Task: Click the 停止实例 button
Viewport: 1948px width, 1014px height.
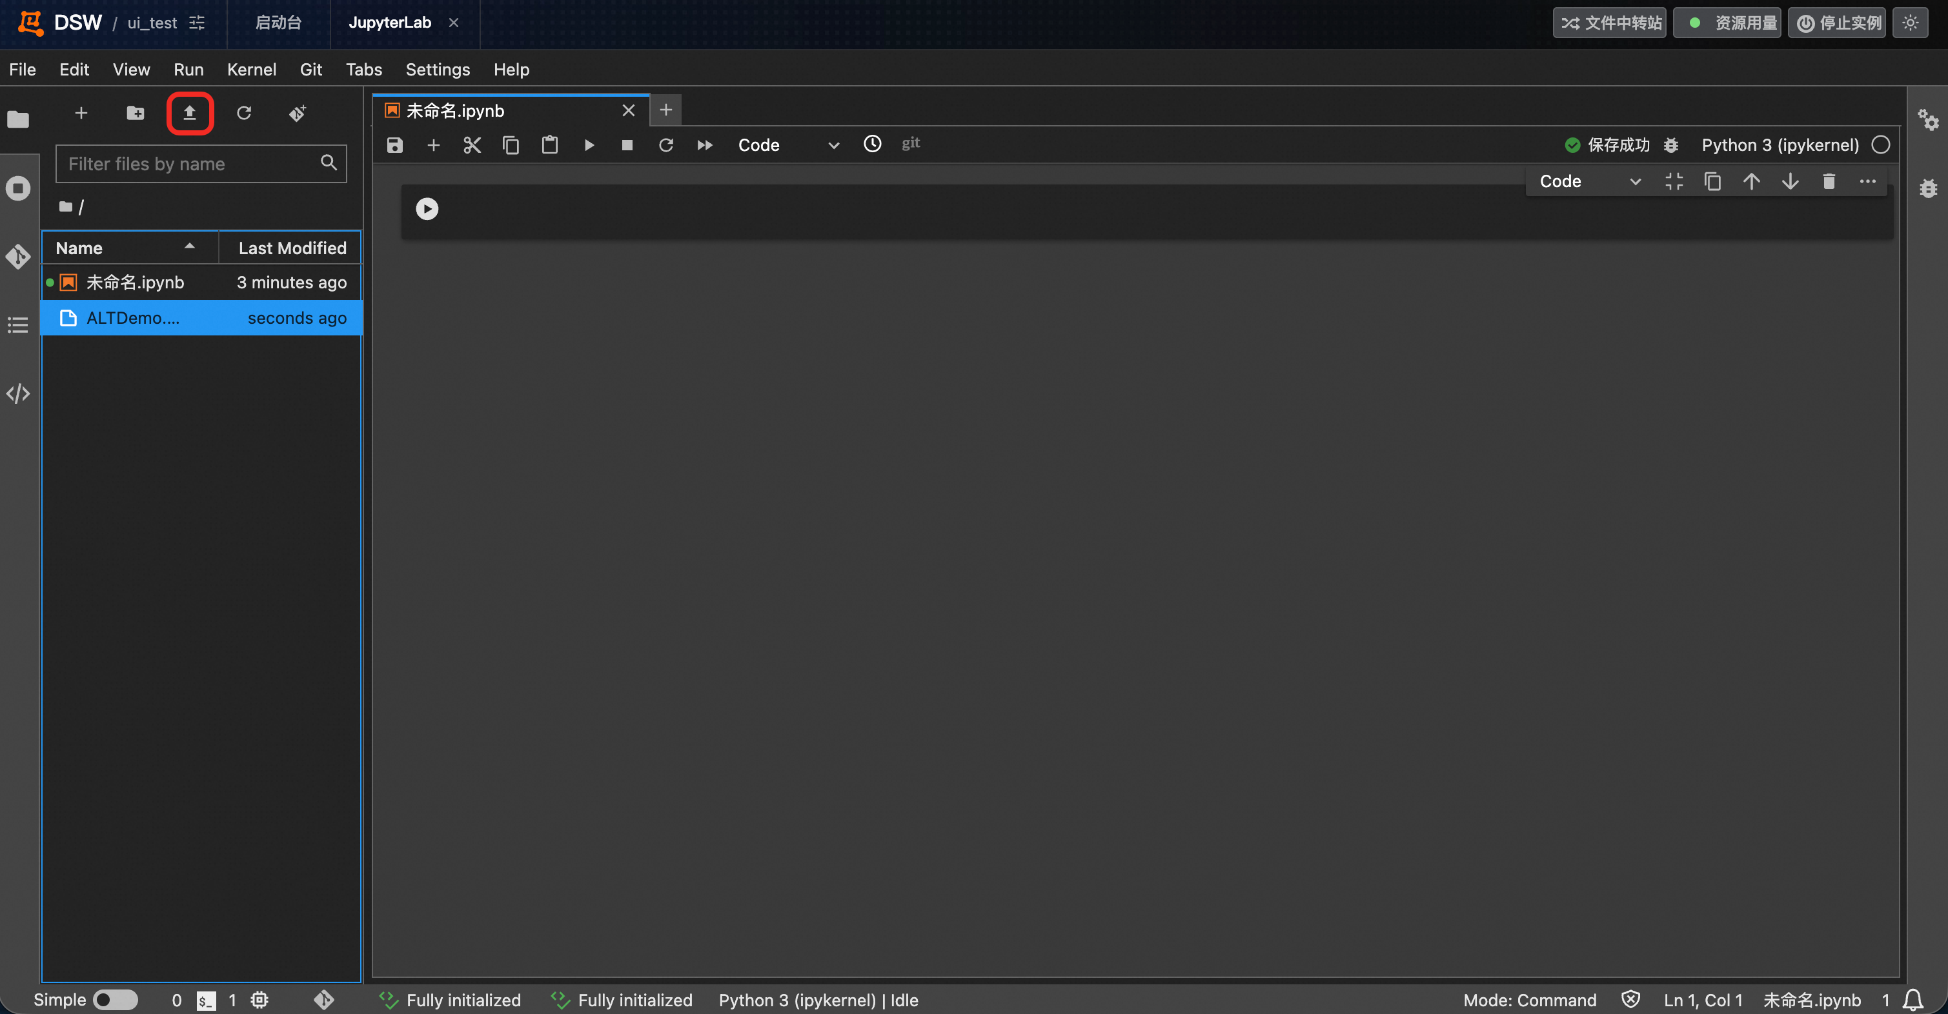Action: tap(1838, 23)
